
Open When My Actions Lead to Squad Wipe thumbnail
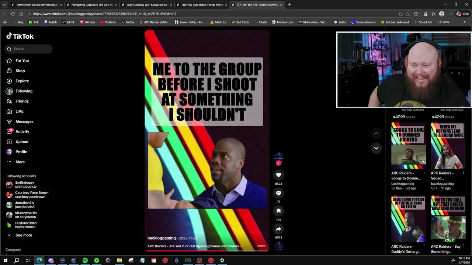click(x=448, y=146)
